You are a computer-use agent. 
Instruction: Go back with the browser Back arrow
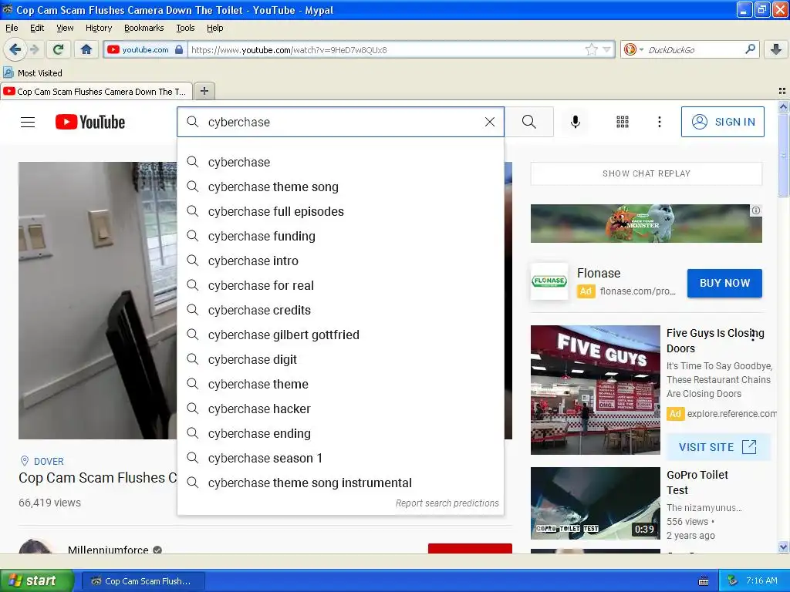coord(15,49)
